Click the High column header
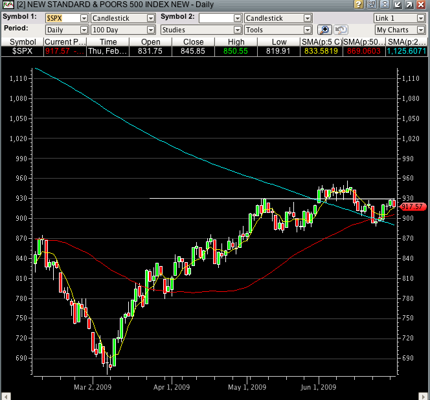This screenshot has height=400, width=430. tap(236, 42)
